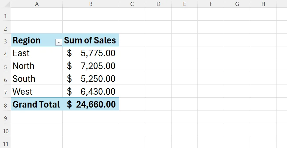Select column B header

pos(91,4)
